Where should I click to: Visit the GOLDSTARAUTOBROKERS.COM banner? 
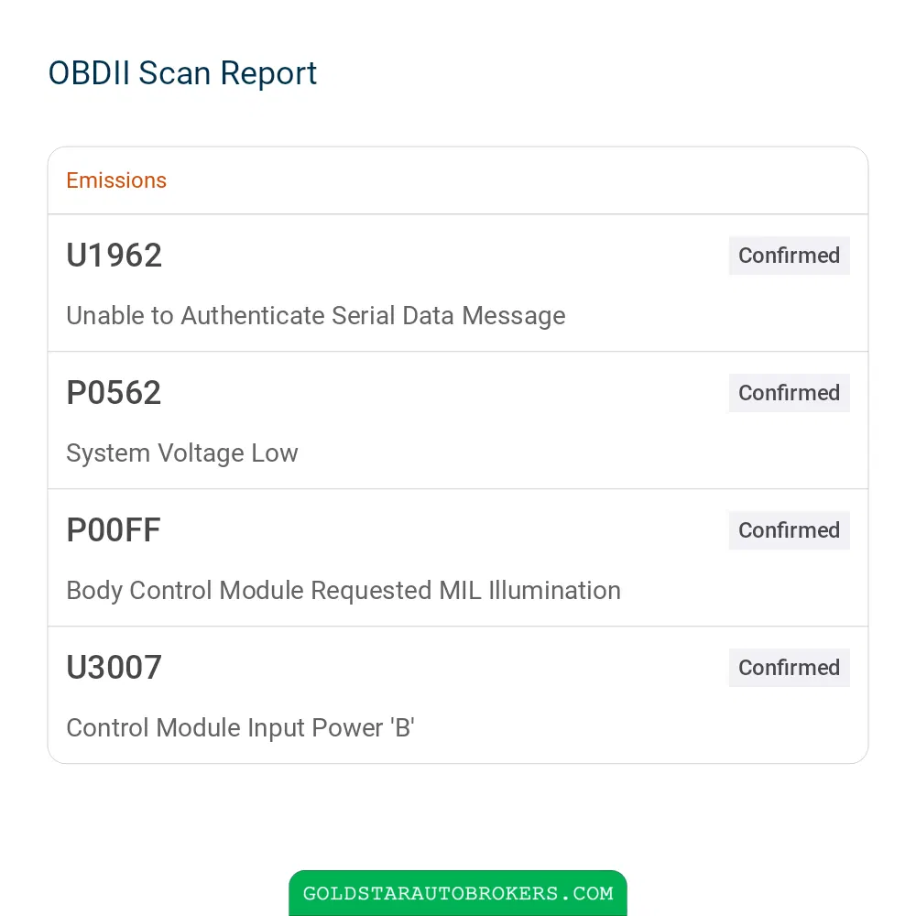[458, 893]
